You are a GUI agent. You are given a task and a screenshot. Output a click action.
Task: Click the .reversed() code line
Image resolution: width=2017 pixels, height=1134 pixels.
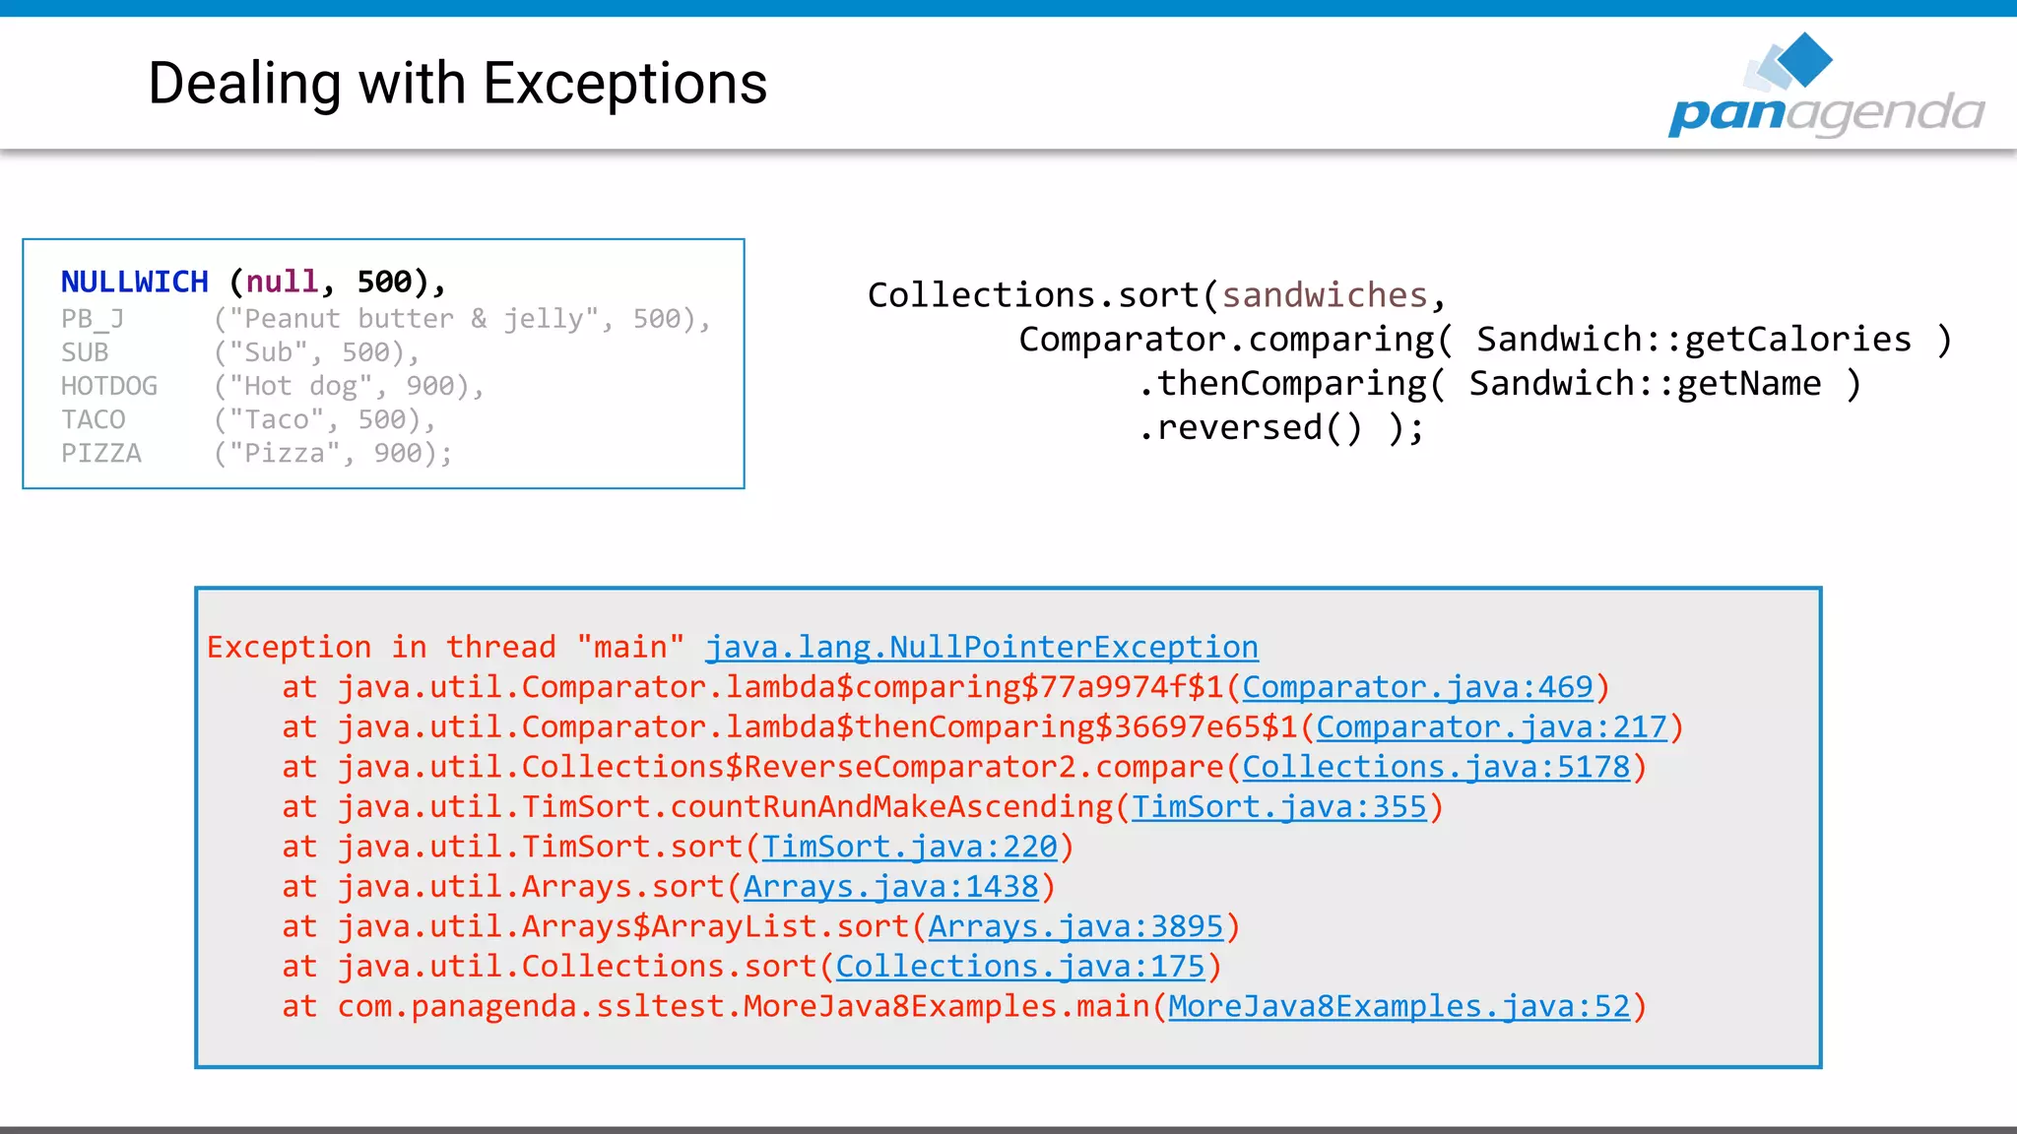click(1280, 428)
